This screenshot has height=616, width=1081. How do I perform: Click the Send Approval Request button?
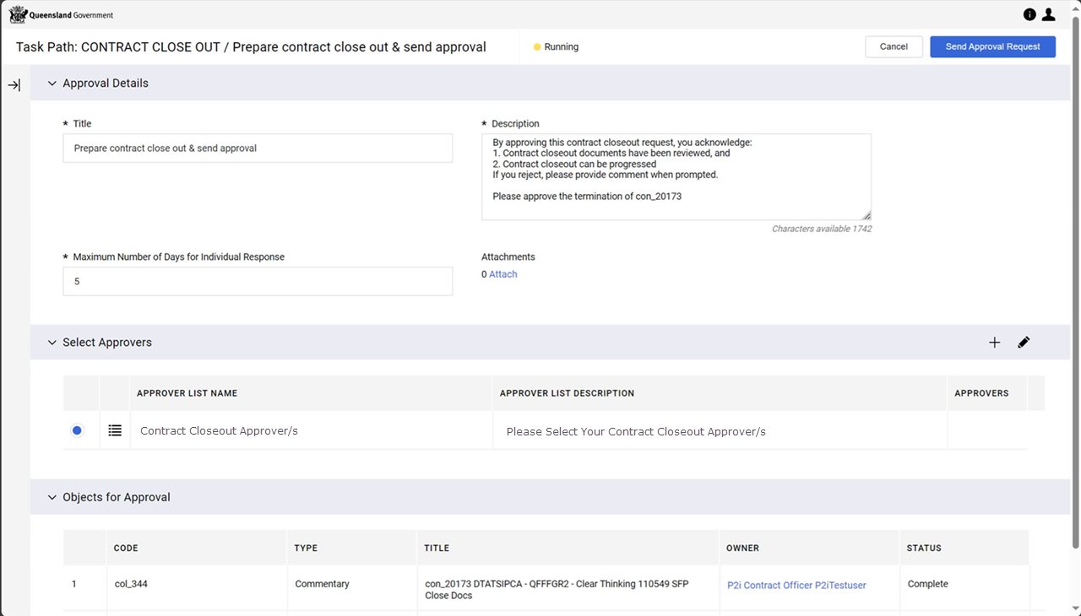tap(992, 46)
